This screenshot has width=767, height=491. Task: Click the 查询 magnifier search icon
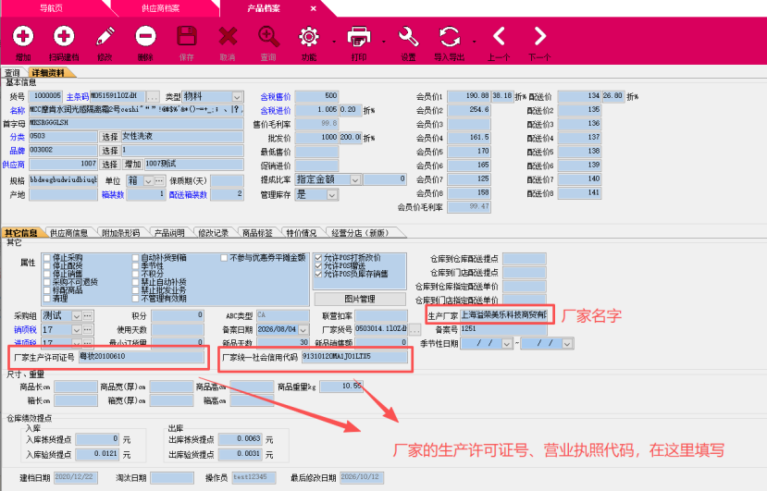[x=268, y=36]
